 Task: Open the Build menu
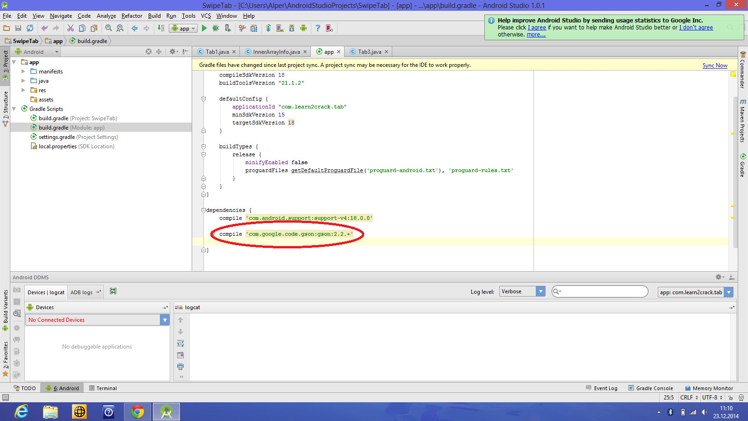(154, 16)
